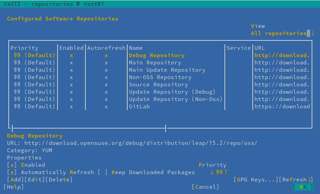Toggle the Enabled checkbox
This screenshot has width=320, height=194.
[12, 165]
